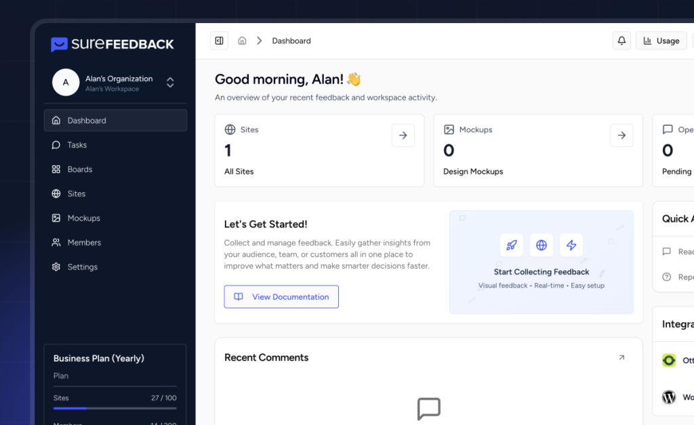Open Settings via the gear icon
694x425 pixels.
[56, 267]
